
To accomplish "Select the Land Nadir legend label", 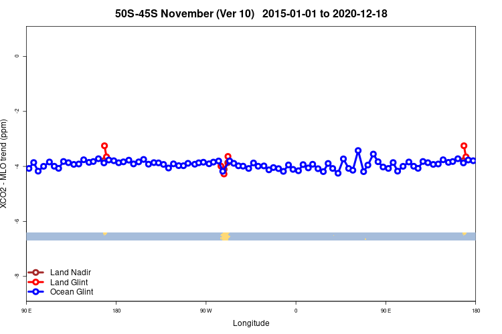I will [x=70, y=273].
